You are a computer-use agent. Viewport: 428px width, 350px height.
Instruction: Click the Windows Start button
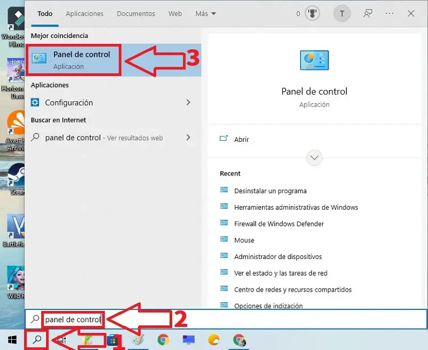(12, 340)
